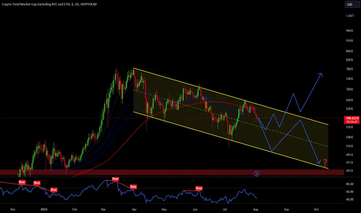Click the 570B price axis label
Screen dimensions: 361x213
click(x=349, y=127)
